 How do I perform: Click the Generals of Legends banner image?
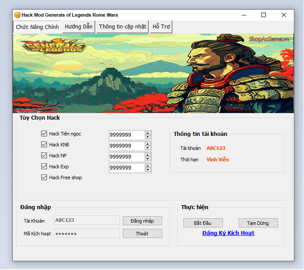pos(153,73)
